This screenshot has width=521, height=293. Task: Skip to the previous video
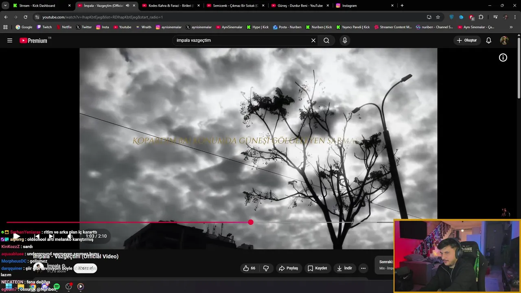coord(37,236)
